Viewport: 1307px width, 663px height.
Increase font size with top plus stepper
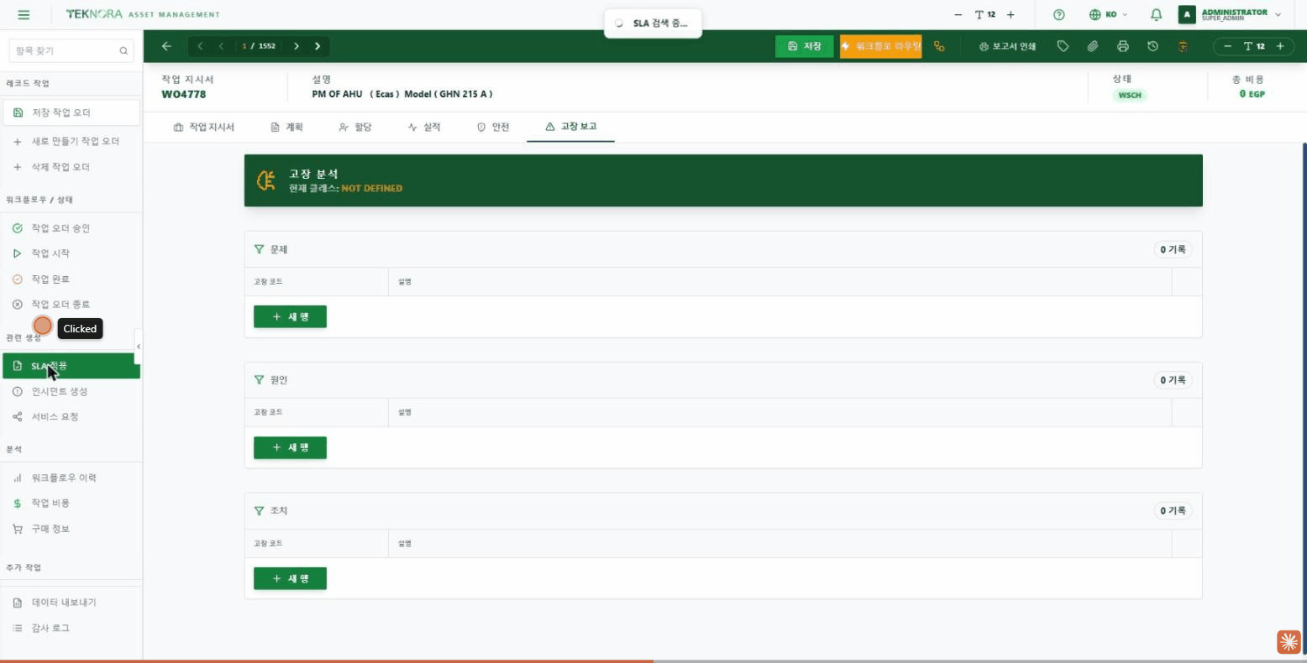pyautogui.click(x=1010, y=14)
